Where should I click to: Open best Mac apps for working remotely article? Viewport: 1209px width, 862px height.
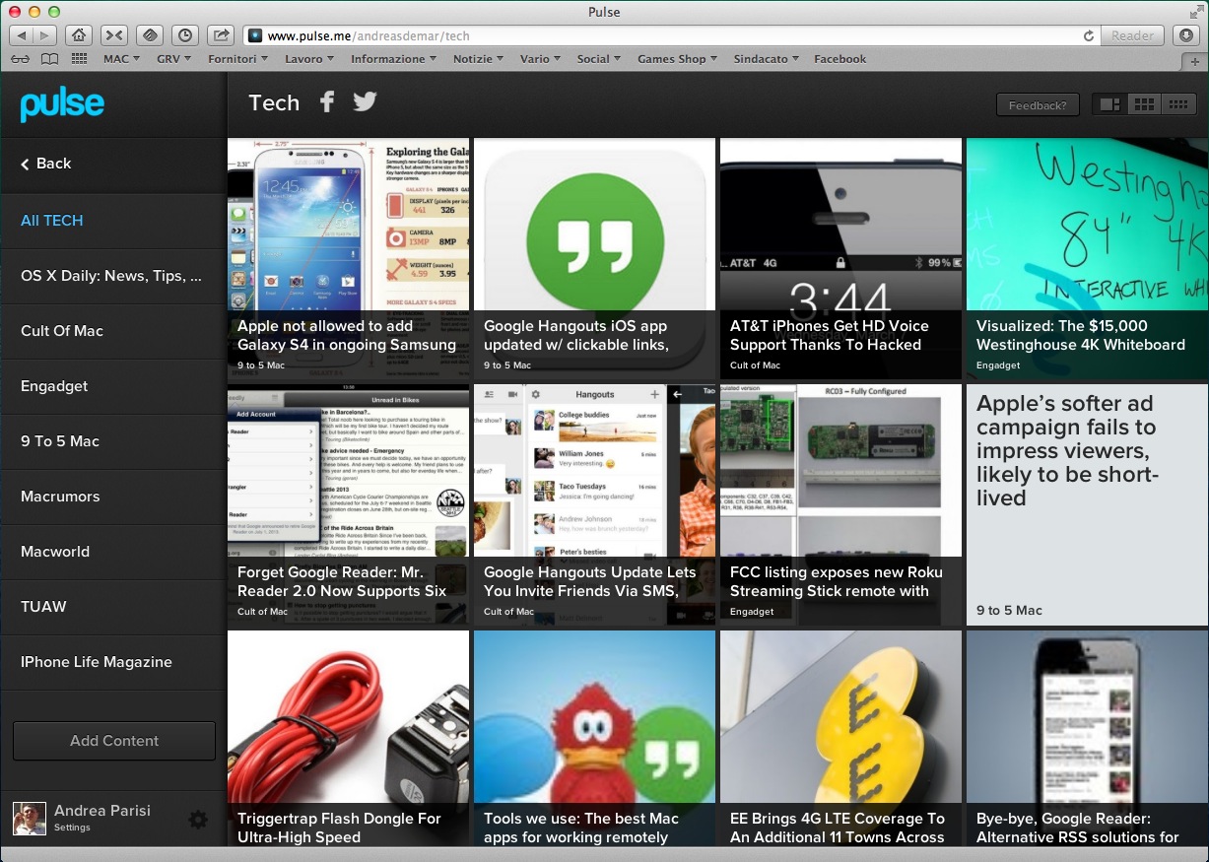(x=595, y=739)
